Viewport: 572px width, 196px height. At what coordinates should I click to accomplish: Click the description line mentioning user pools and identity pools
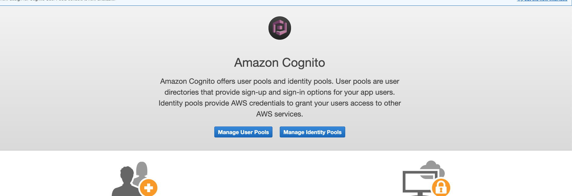(280, 81)
